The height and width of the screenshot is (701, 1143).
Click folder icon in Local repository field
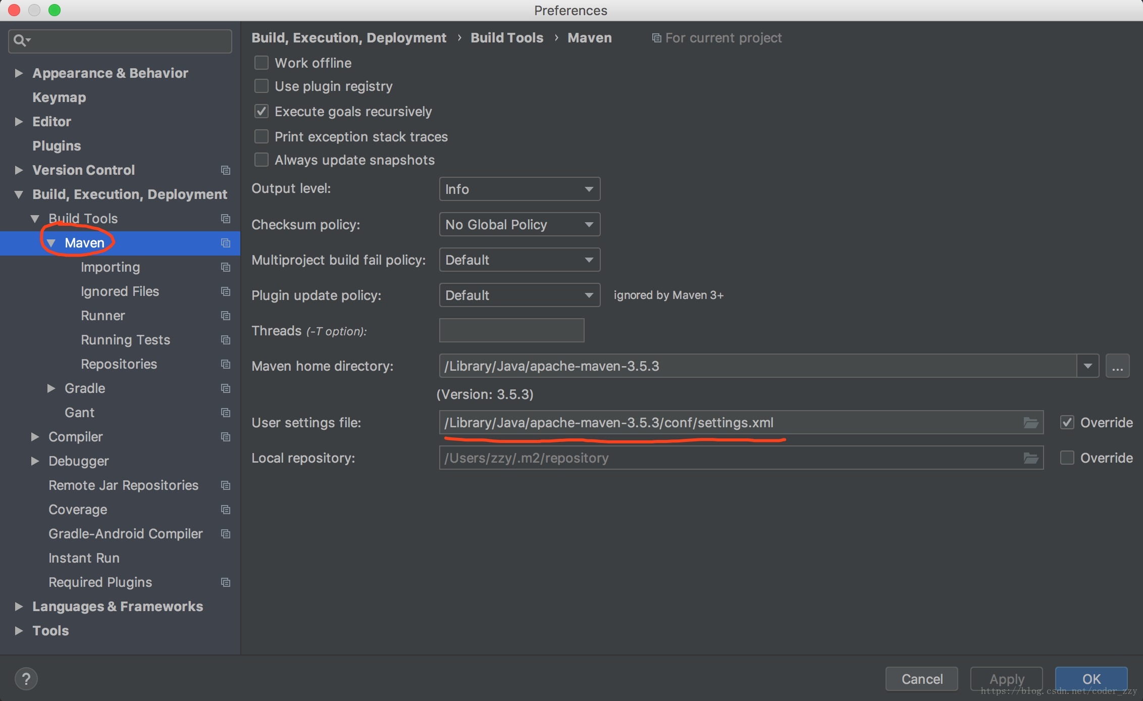click(x=1030, y=458)
